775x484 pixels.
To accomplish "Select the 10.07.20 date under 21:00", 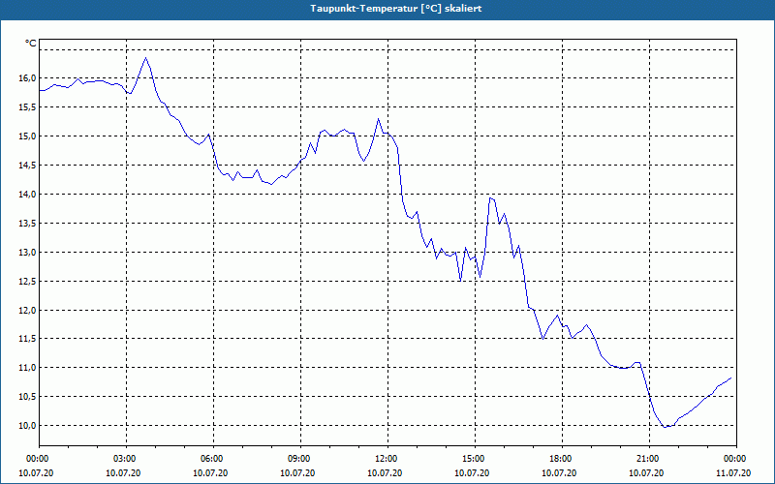I will pos(646,473).
